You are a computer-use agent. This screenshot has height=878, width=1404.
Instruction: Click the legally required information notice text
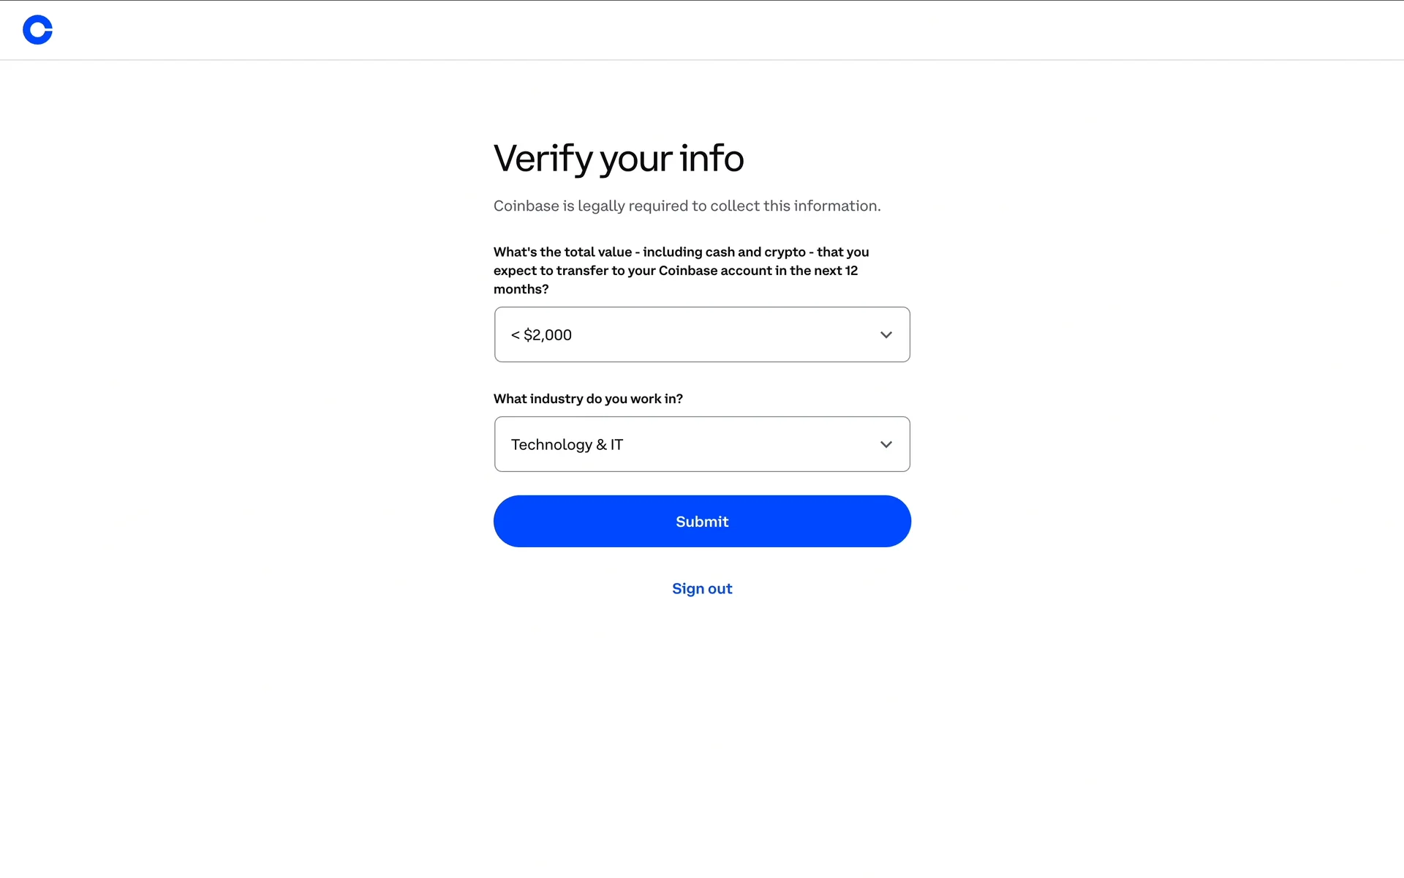(687, 206)
